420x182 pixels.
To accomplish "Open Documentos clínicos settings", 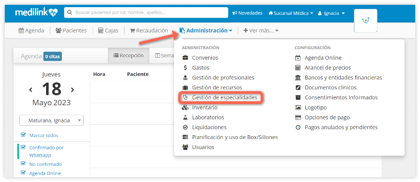I will [330, 87].
